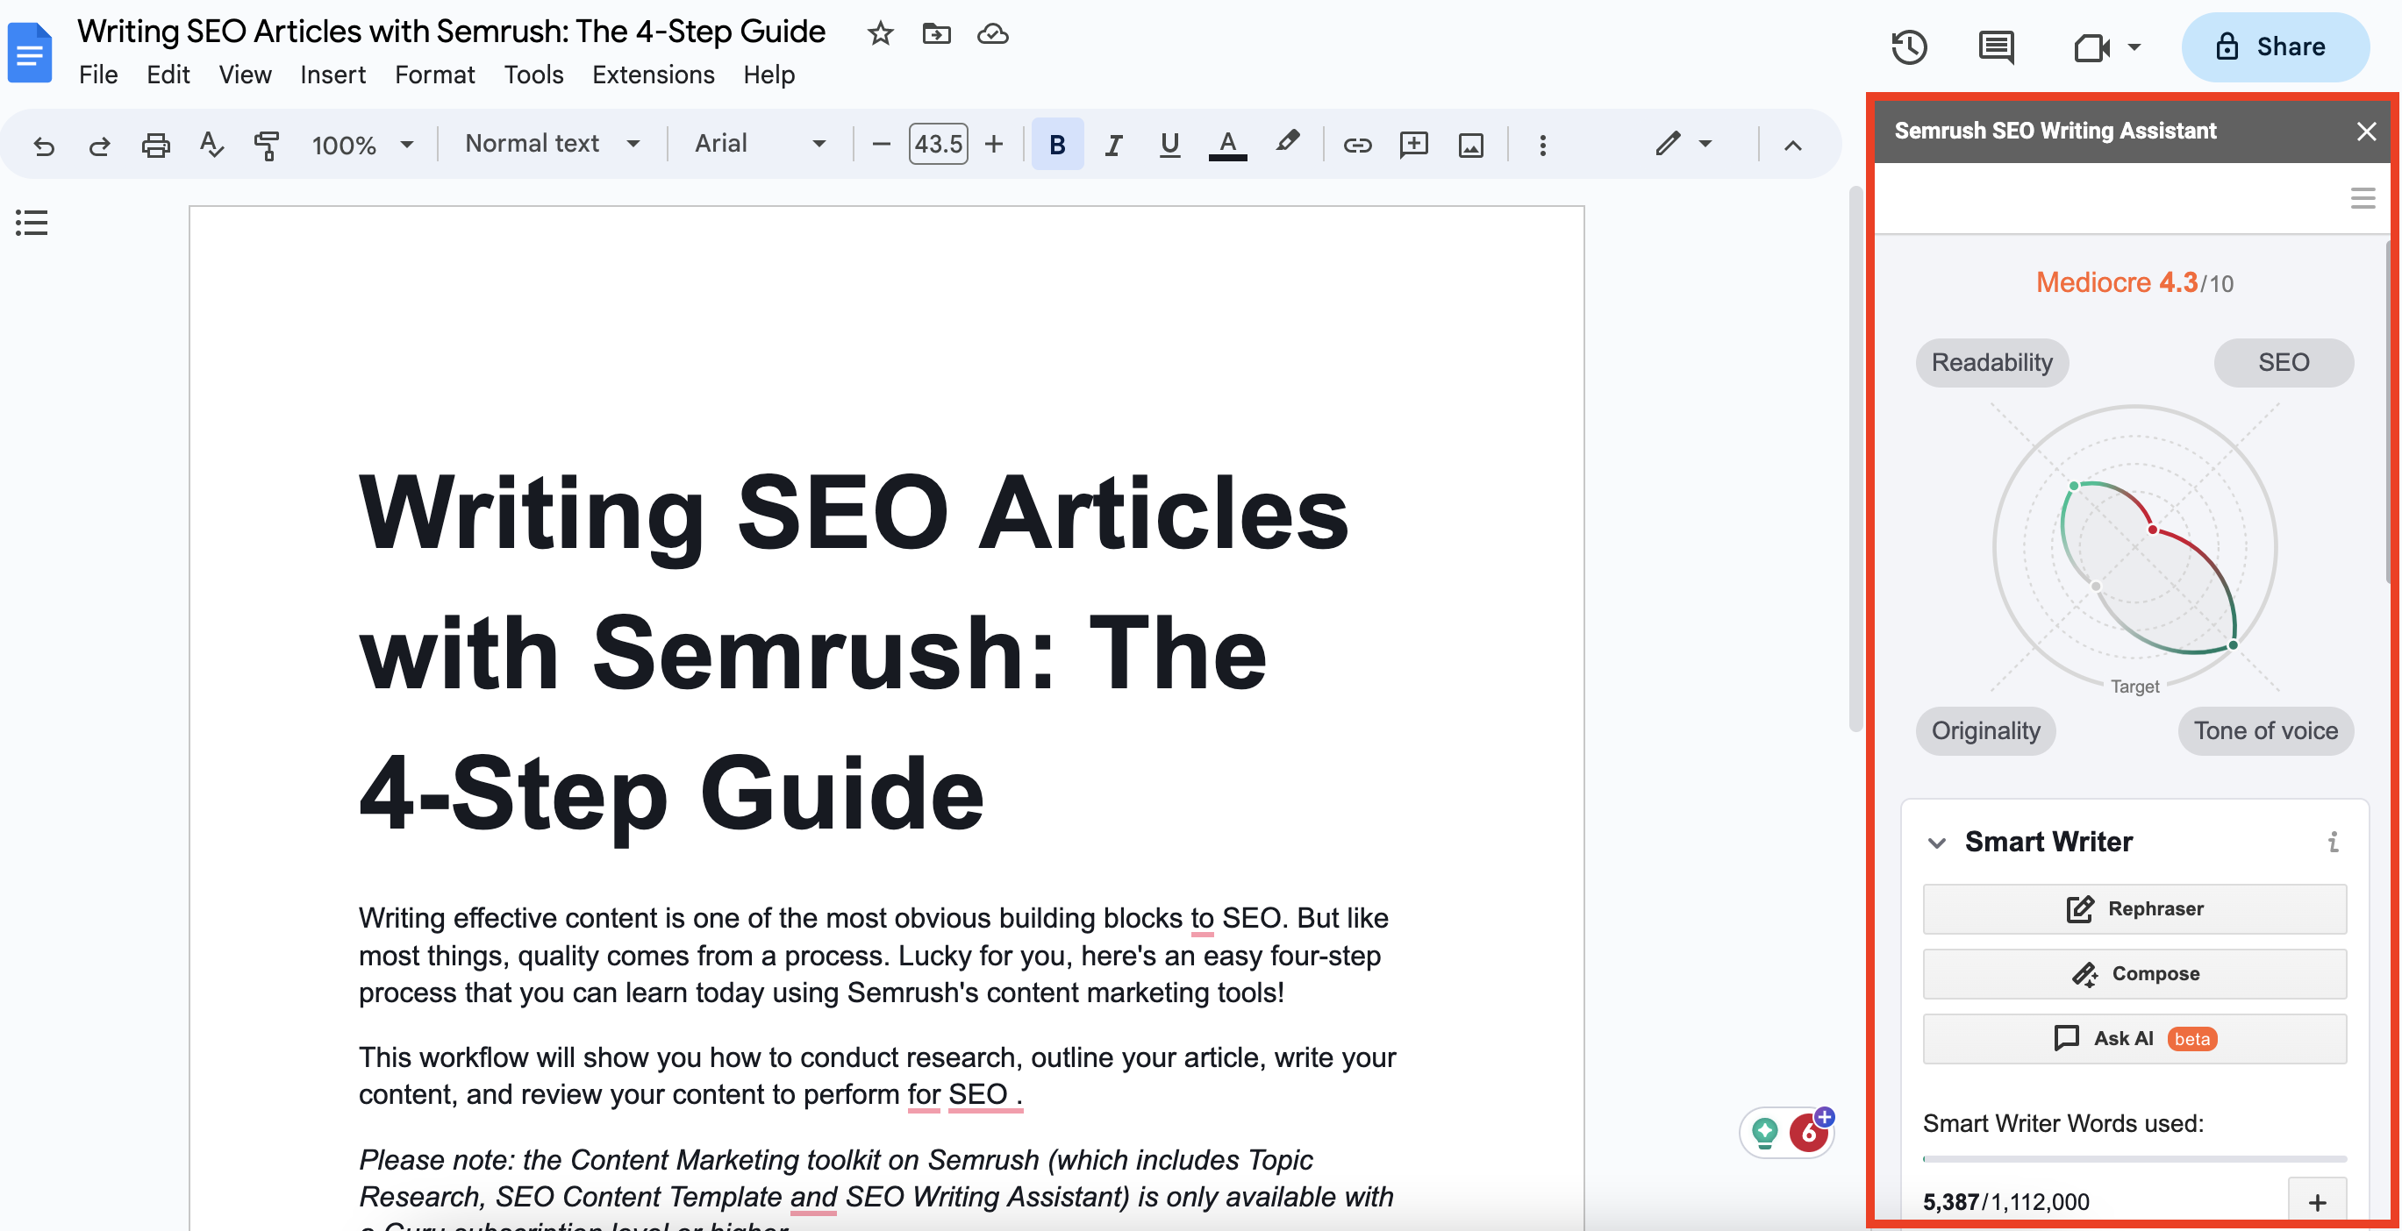Show the document outline

coord(31,223)
